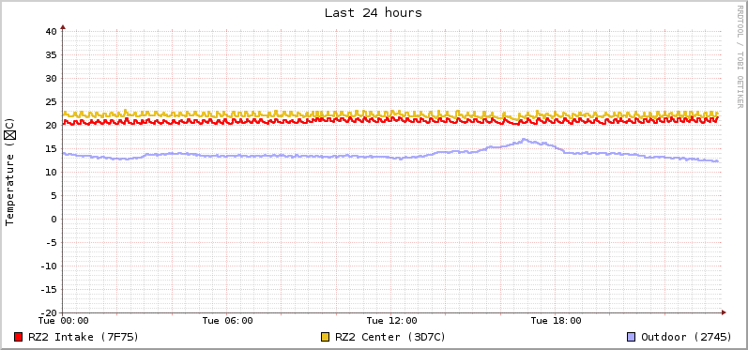Click the outdoor temperature peak on purple line
The height and width of the screenshot is (350, 748).
[x=524, y=140]
